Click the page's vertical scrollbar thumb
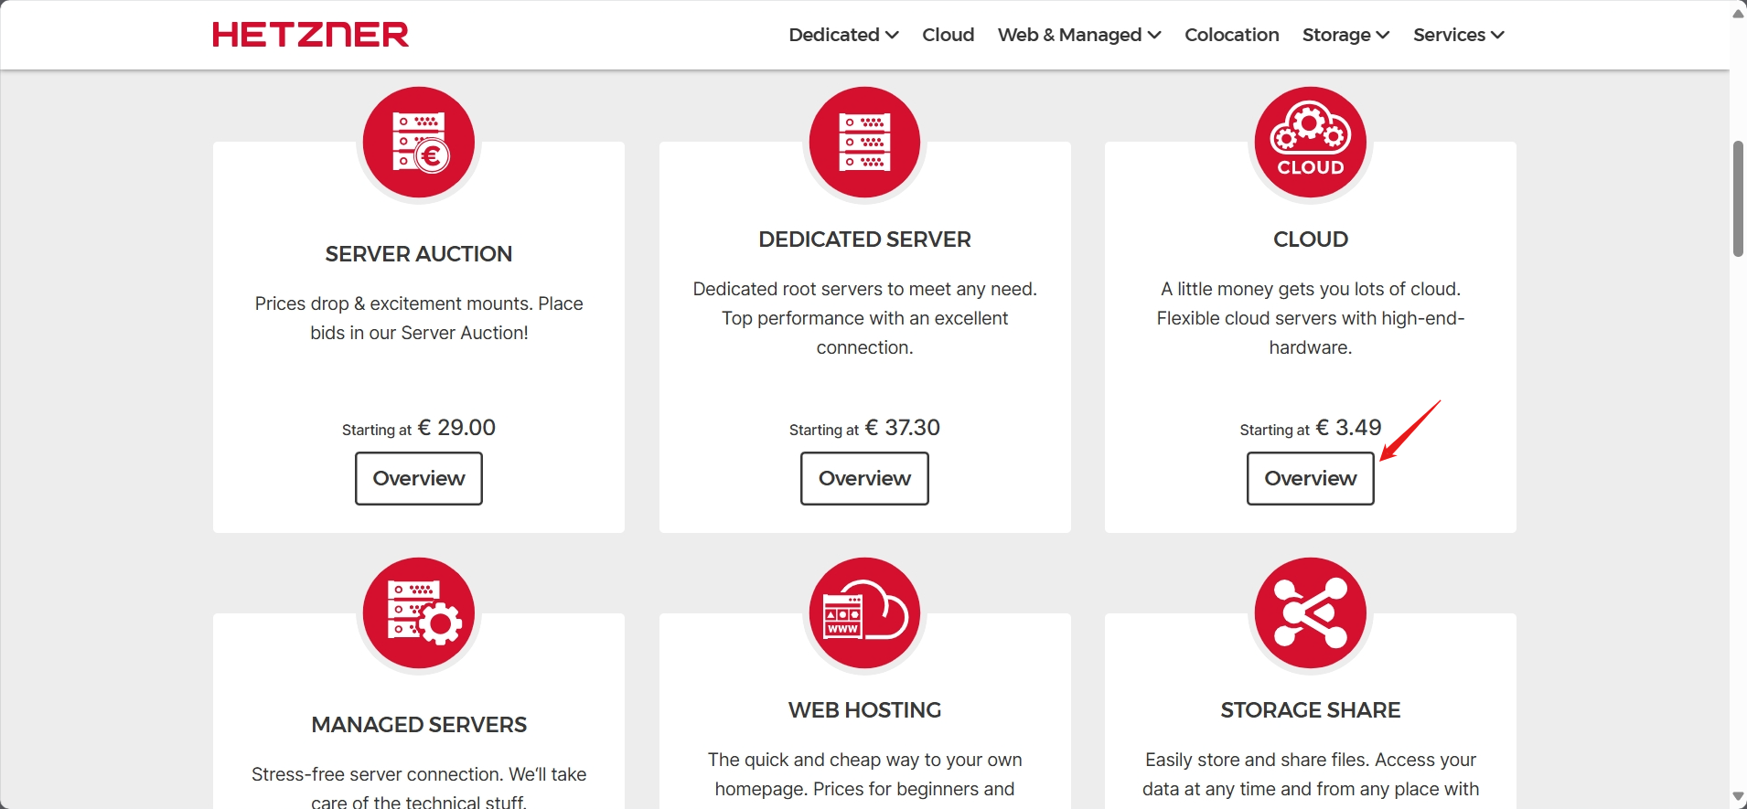This screenshot has width=1747, height=809. click(1738, 199)
